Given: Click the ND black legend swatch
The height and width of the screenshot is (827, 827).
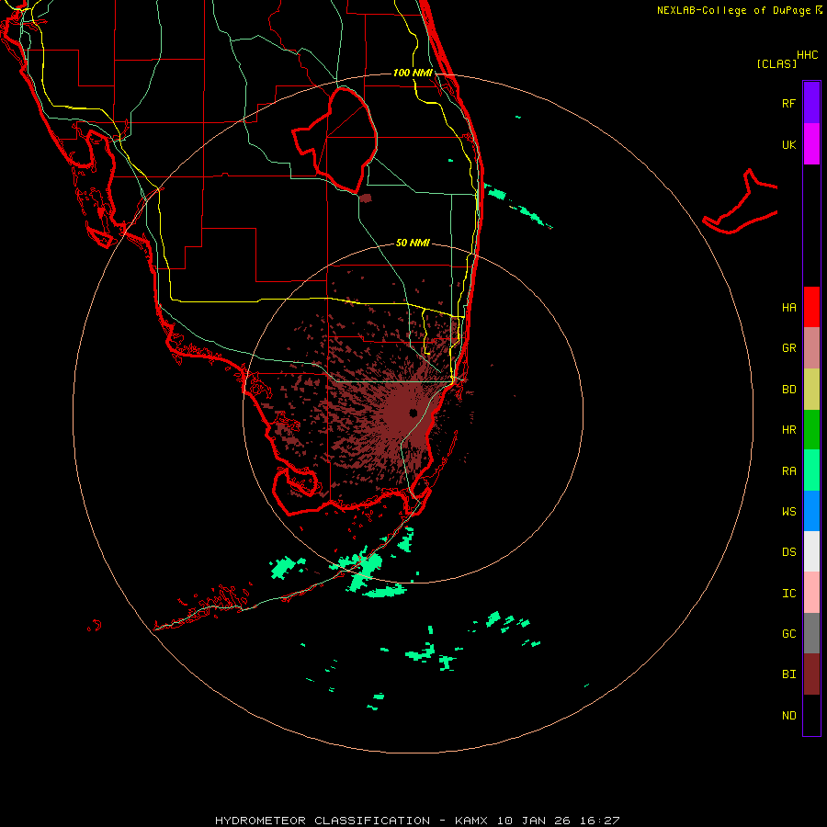Looking at the screenshot, I should [x=811, y=715].
